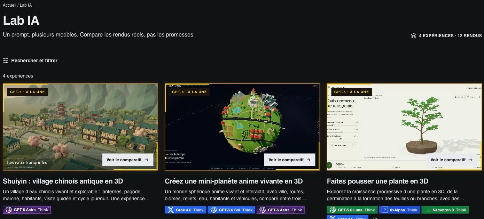Click OpenAI logo on Shuiyin GPT-6 Astra tag
This screenshot has width=484, height=219.
click(9, 210)
